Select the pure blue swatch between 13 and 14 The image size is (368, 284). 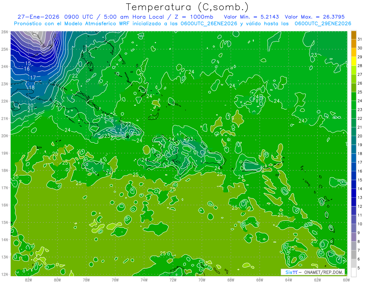pos(354,193)
